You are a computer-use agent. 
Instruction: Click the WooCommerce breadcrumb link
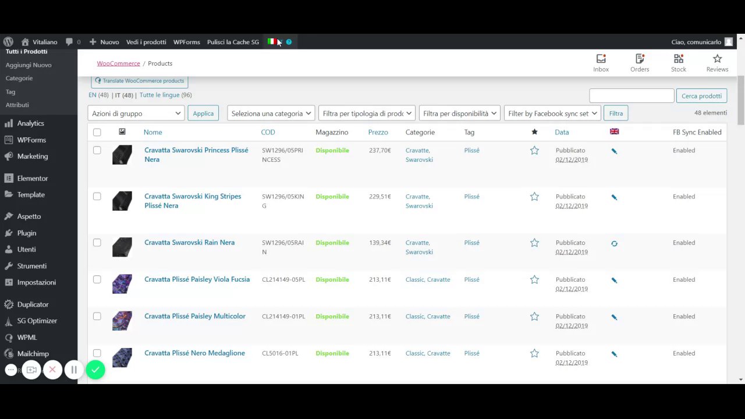point(118,63)
